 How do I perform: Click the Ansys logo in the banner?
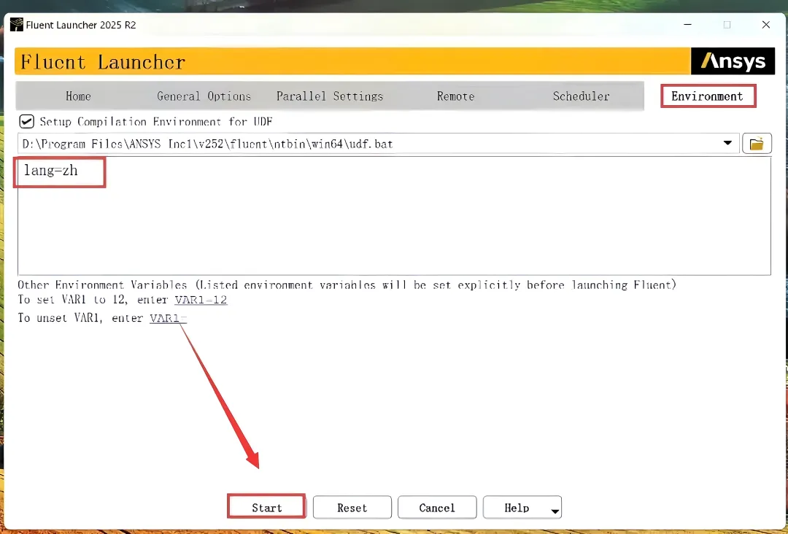(733, 61)
